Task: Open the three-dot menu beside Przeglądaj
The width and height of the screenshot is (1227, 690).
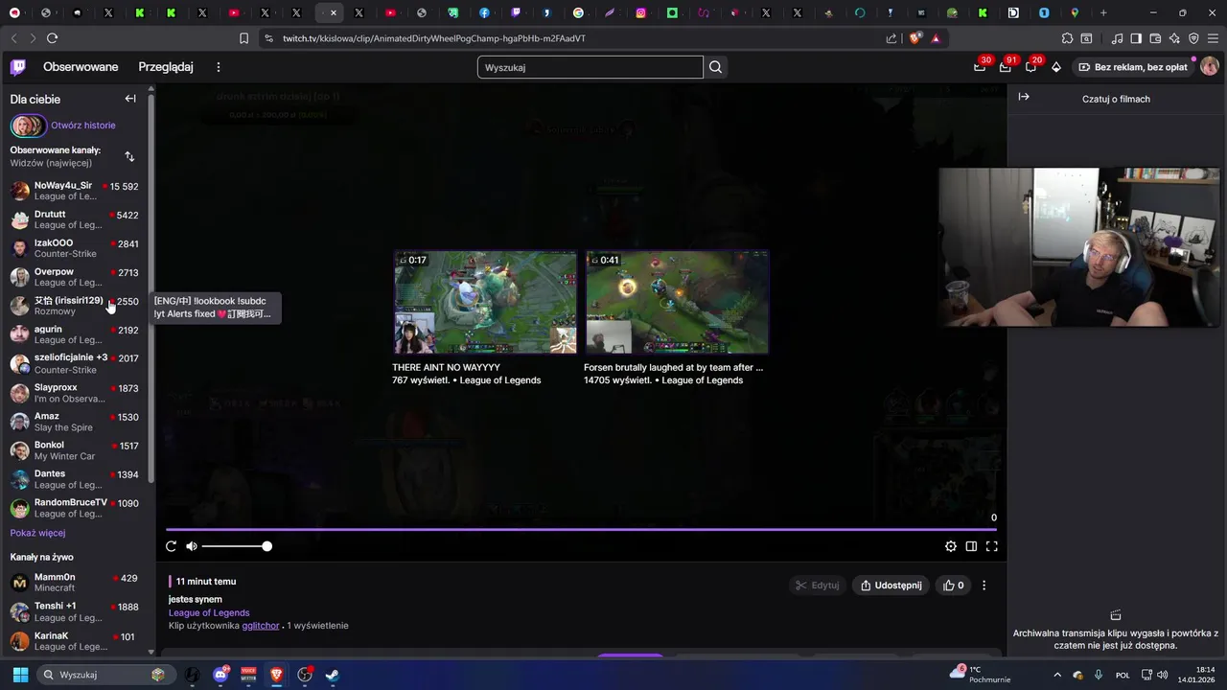Action: click(x=219, y=67)
